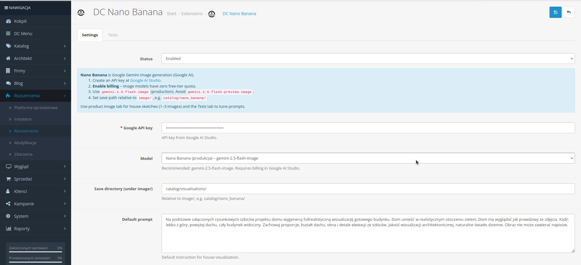Expand the System submenu chevron
Image resolution: width=581 pixels, height=265 pixels.
point(65,216)
